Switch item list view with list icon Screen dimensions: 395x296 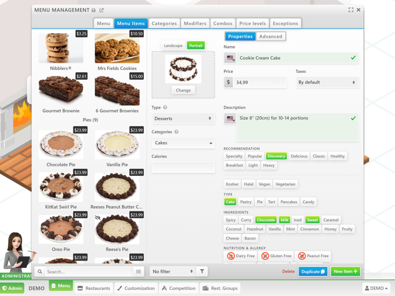[138, 272]
